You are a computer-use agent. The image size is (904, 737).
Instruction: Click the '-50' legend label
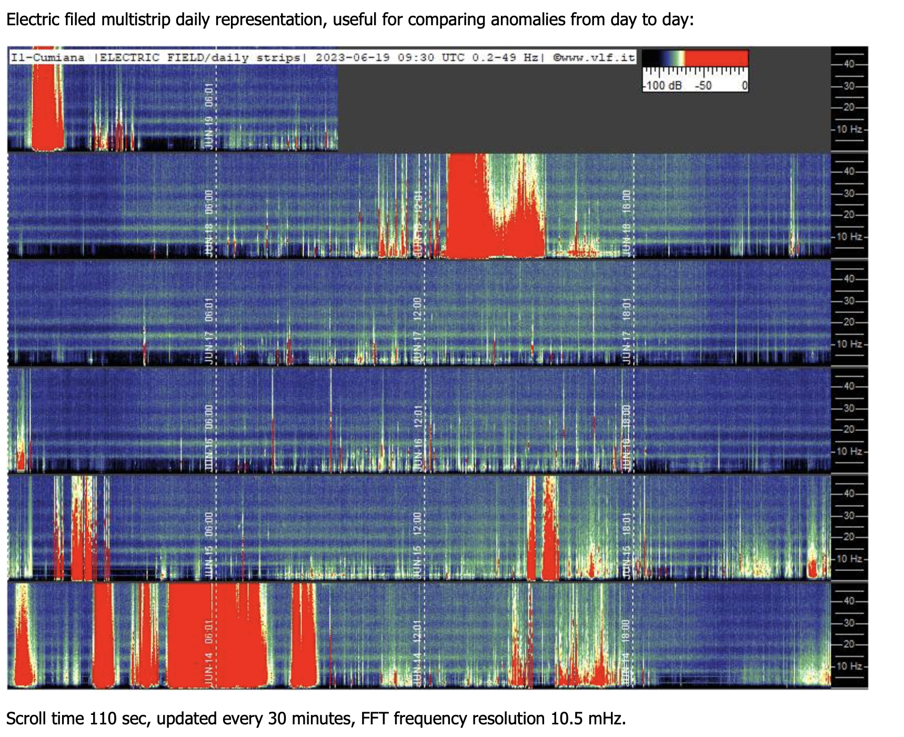point(704,86)
